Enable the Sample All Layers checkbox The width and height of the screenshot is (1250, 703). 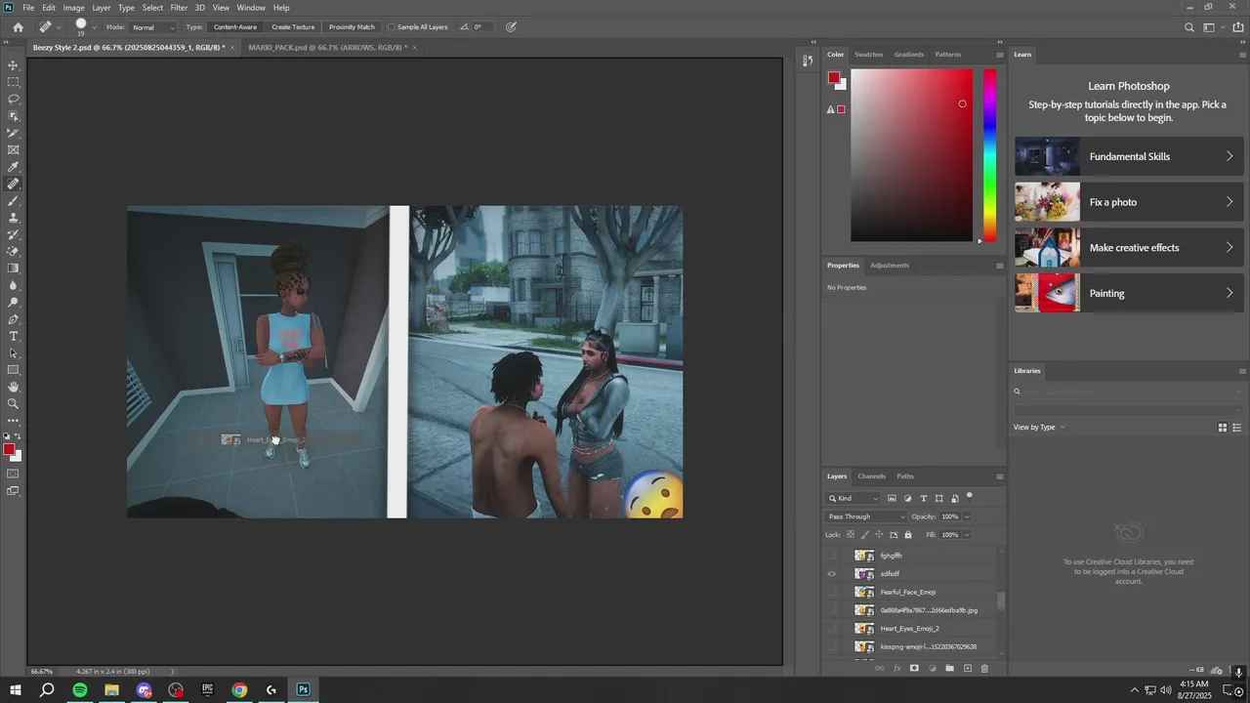(x=392, y=27)
